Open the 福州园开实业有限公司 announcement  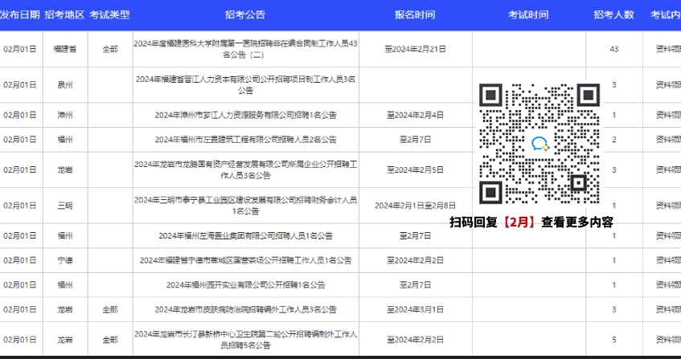click(246, 285)
